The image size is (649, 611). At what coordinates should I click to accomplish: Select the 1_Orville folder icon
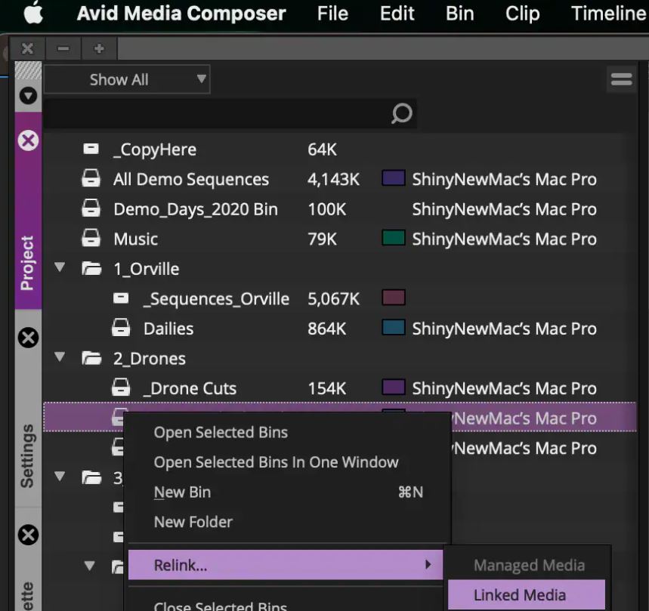point(92,268)
